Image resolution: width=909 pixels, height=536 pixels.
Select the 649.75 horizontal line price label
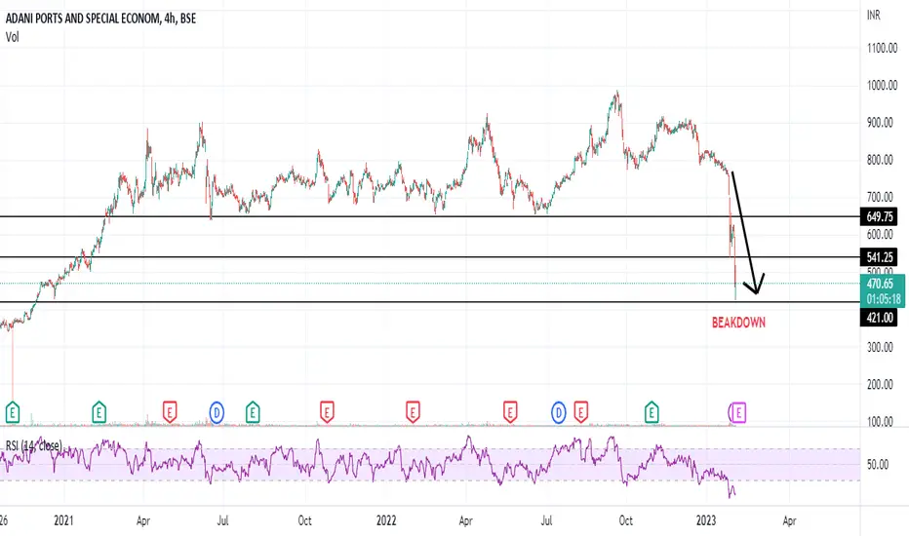point(879,216)
